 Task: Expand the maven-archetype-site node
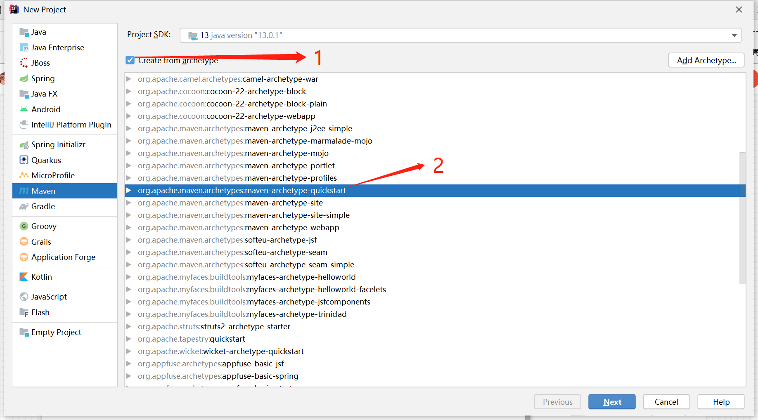click(129, 203)
